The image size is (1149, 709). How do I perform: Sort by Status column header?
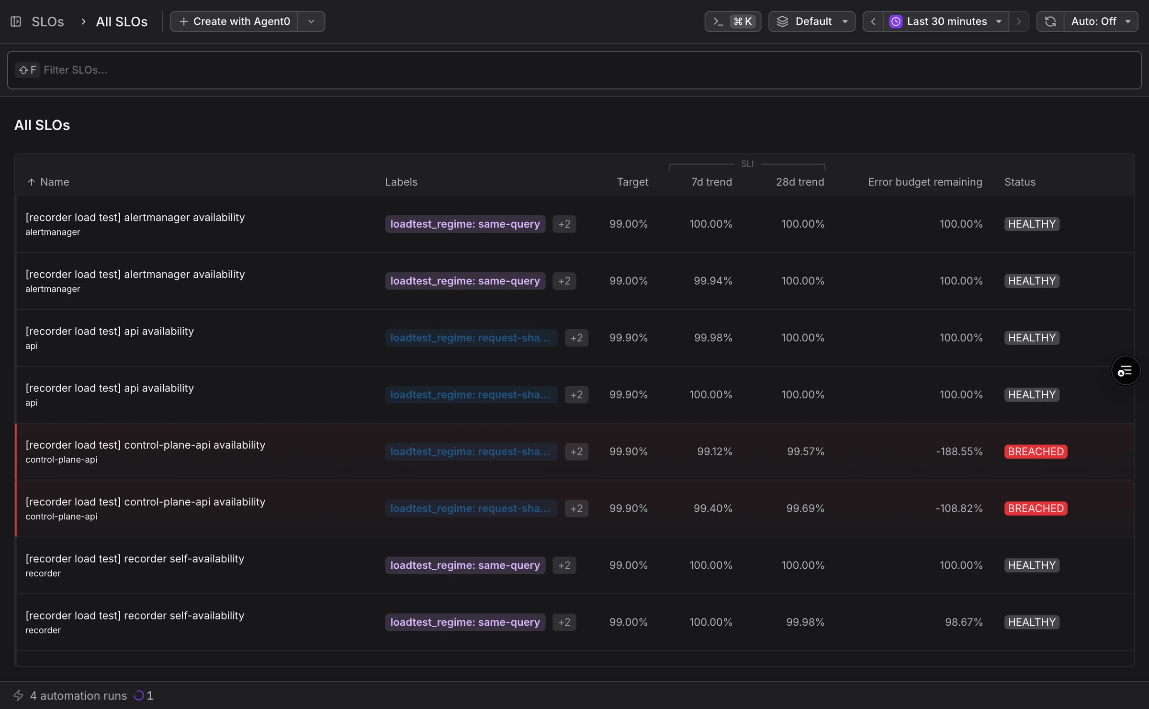1020,182
